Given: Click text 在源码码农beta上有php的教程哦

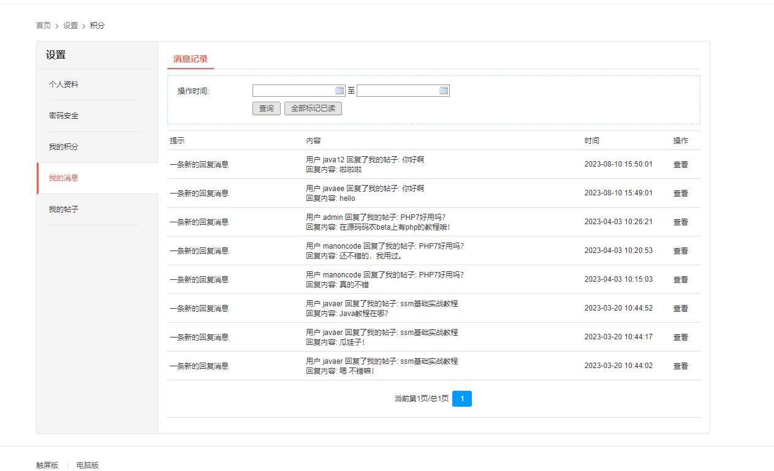Looking at the screenshot, I should point(395,227).
